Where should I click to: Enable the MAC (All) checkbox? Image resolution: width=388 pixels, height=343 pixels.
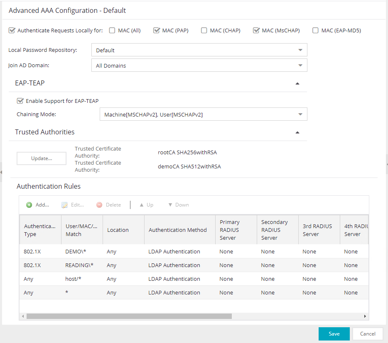(x=112, y=30)
